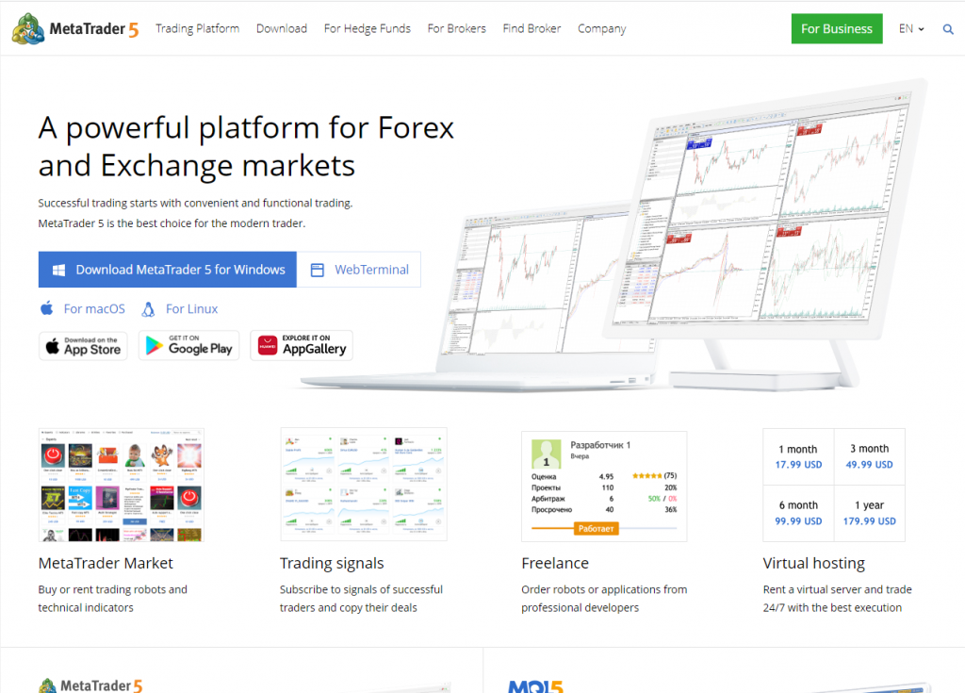Screen dimensions: 965x693
Task: Open the Trading signals heading link
Action: [x=332, y=563]
